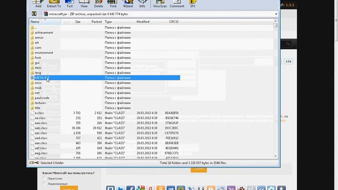
Task: Click the 134 counter button in the browser
Action: [x=288, y=61]
